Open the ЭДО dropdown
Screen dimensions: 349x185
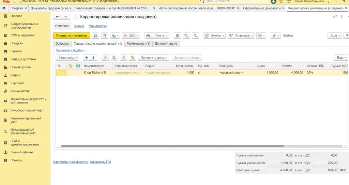coord(131,35)
